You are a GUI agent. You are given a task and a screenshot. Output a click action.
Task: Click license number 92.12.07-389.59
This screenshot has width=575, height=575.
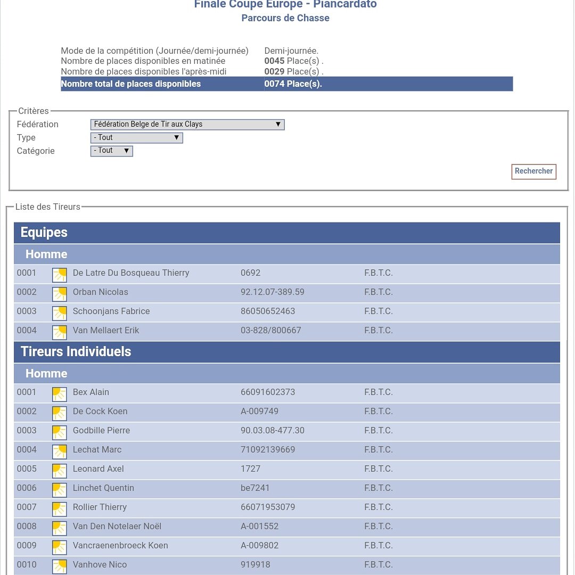coord(272,292)
